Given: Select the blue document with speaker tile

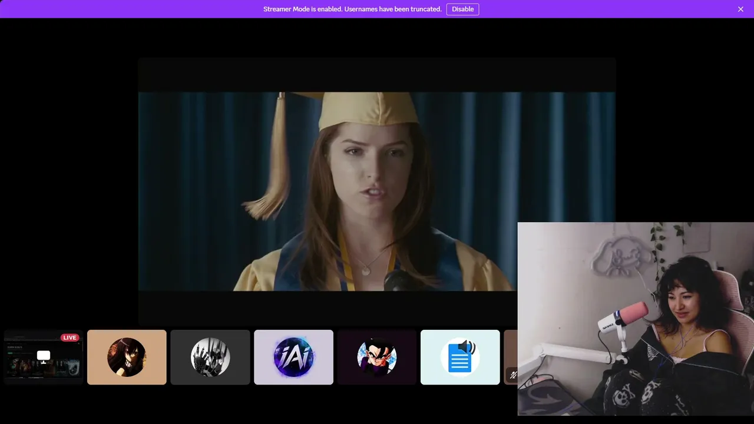Looking at the screenshot, I should pyautogui.click(x=460, y=357).
